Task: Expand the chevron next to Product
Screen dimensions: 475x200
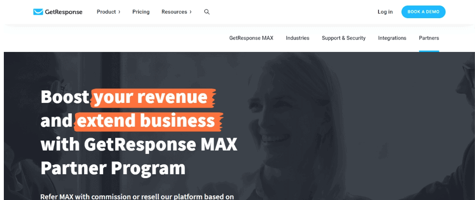Action: 119,12
